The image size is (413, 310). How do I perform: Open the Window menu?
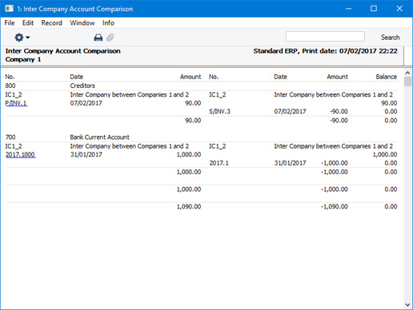(x=82, y=23)
